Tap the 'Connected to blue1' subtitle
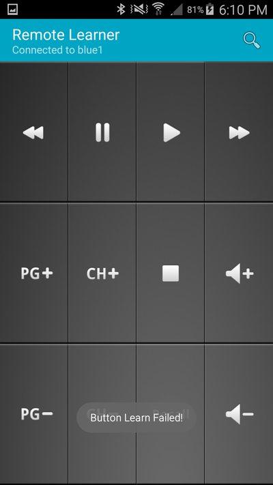 [x=57, y=50]
